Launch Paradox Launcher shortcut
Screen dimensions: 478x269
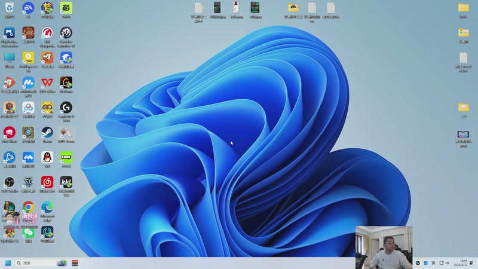[66, 33]
